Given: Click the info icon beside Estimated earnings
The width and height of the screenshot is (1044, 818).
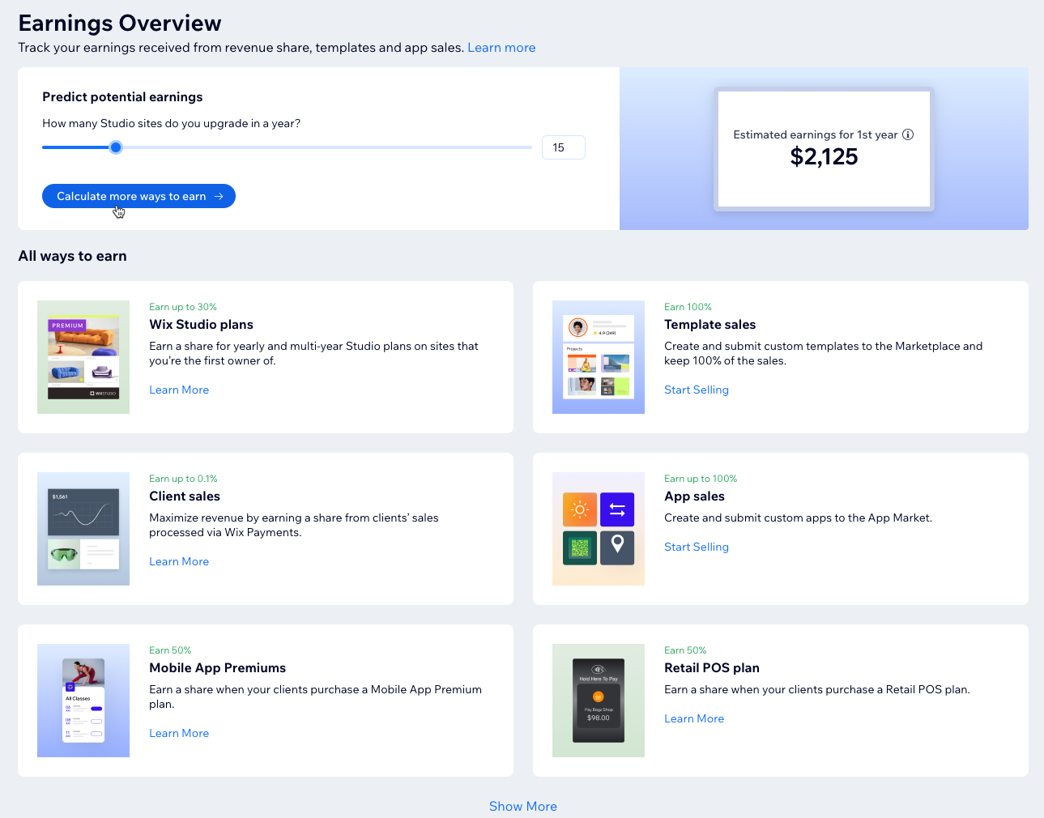Looking at the screenshot, I should (x=908, y=134).
